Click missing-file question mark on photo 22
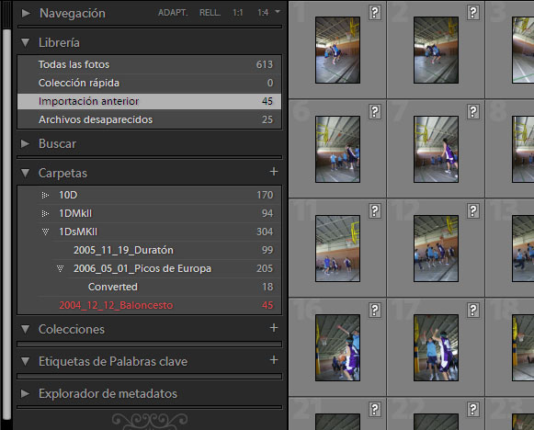This screenshot has height=430, width=534. 473,409
